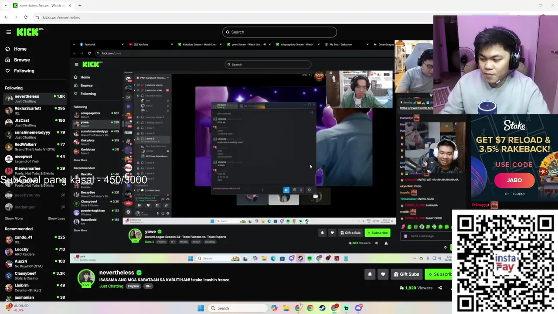Focus the Kick top search field
558x314 pixels.
coord(279,32)
